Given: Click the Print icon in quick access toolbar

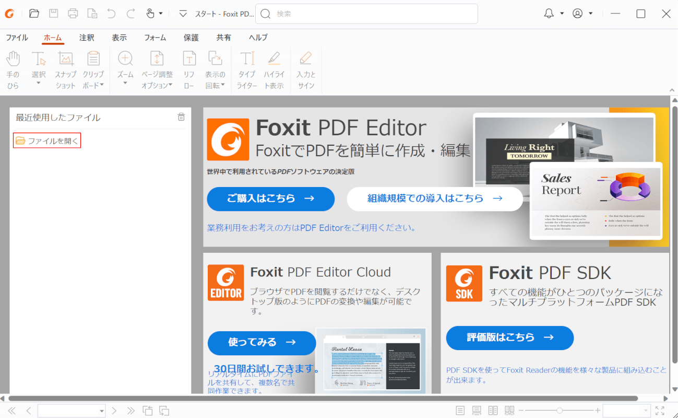Looking at the screenshot, I should (73, 14).
